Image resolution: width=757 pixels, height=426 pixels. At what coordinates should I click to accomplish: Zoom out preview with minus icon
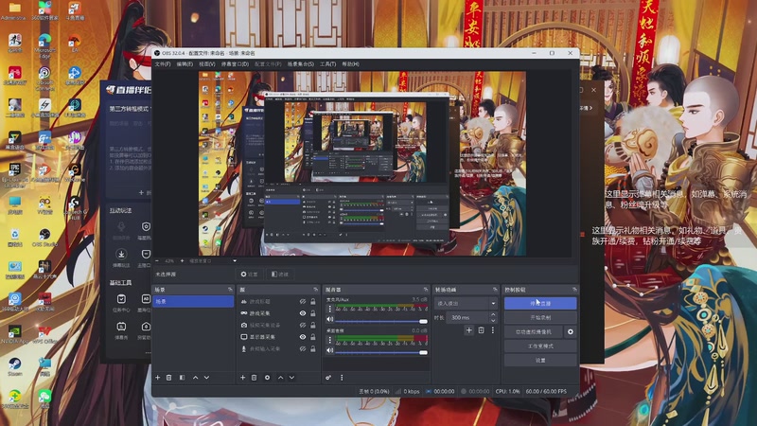coord(157,261)
